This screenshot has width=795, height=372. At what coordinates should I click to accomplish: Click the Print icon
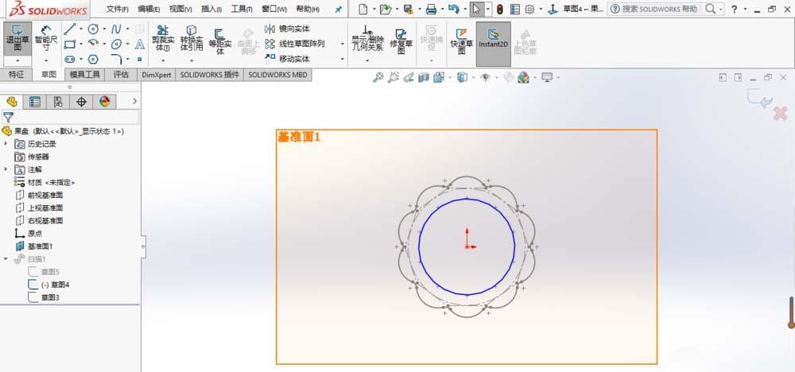pyautogui.click(x=431, y=9)
